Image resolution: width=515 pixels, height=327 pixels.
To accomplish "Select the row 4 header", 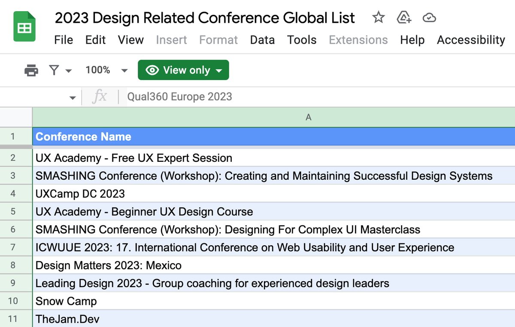I will point(13,193).
